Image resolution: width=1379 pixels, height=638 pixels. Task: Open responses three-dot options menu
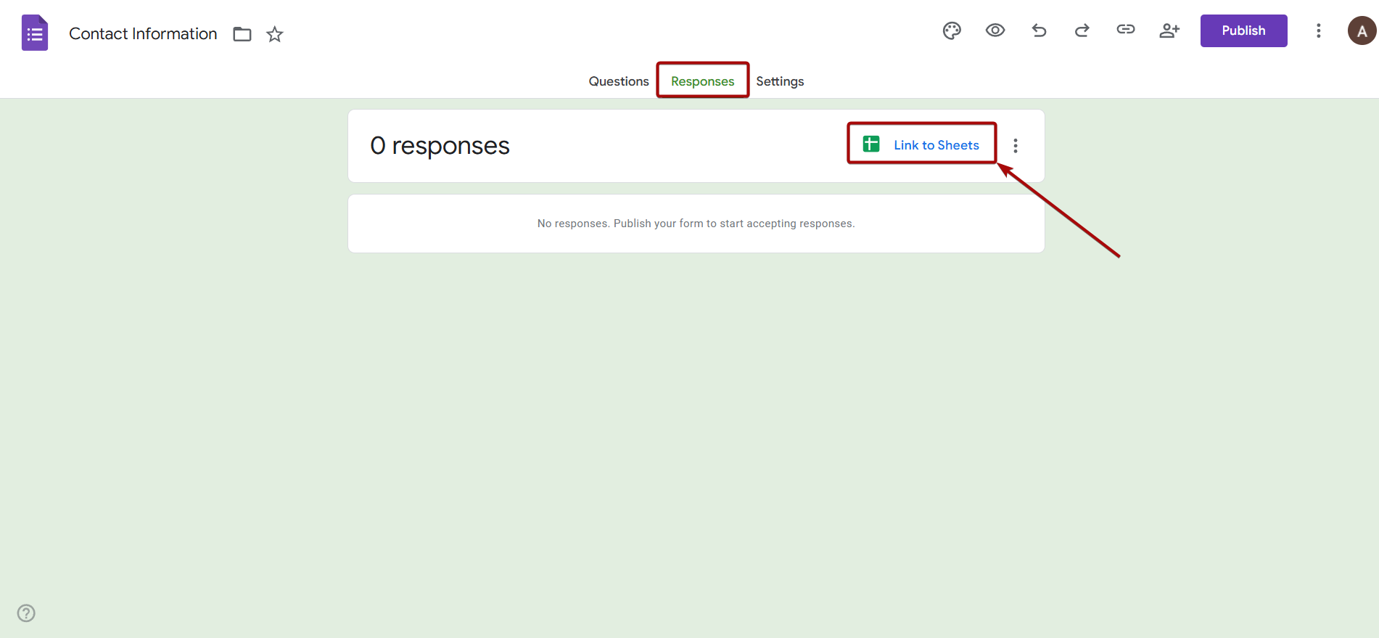(x=1016, y=146)
